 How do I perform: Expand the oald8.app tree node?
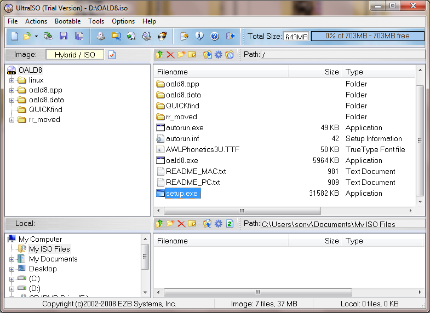tap(12, 90)
